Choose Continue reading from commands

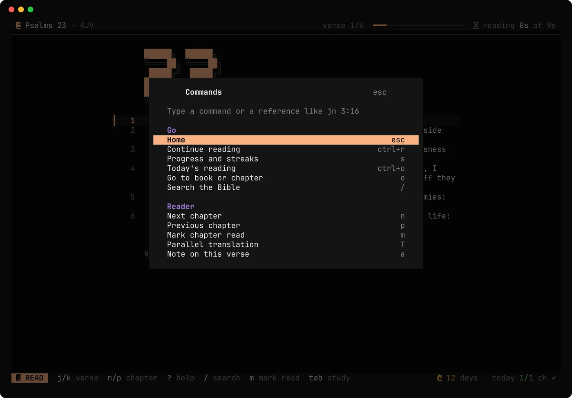pos(286,149)
